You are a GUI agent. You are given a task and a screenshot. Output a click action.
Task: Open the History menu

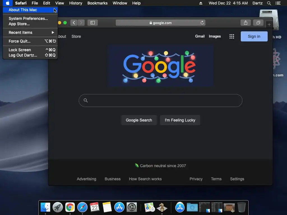pyautogui.click(x=76, y=3)
